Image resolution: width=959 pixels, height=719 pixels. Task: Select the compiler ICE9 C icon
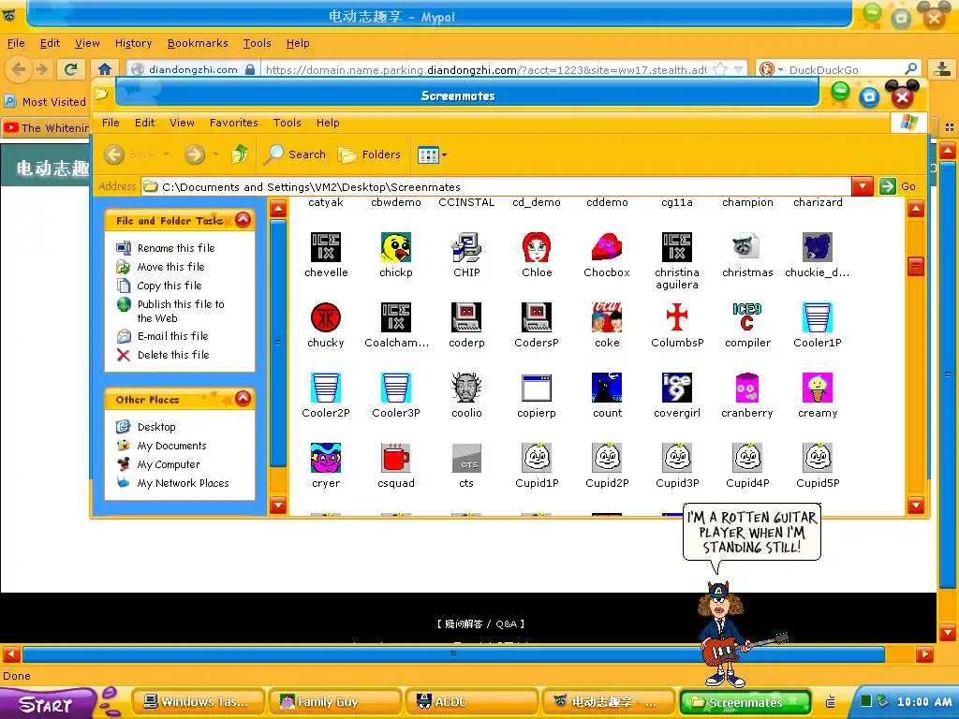[747, 317]
